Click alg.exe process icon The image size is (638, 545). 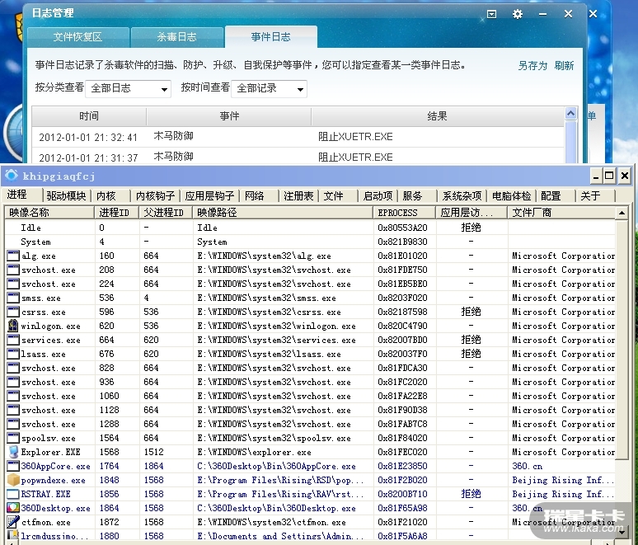[x=13, y=256]
